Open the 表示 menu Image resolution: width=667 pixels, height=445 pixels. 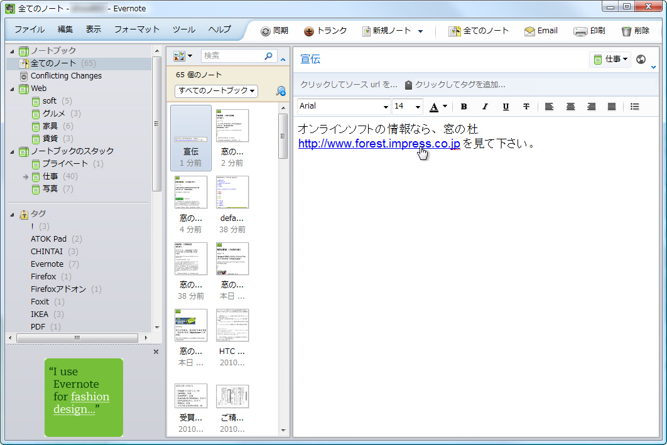click(93, 29)
